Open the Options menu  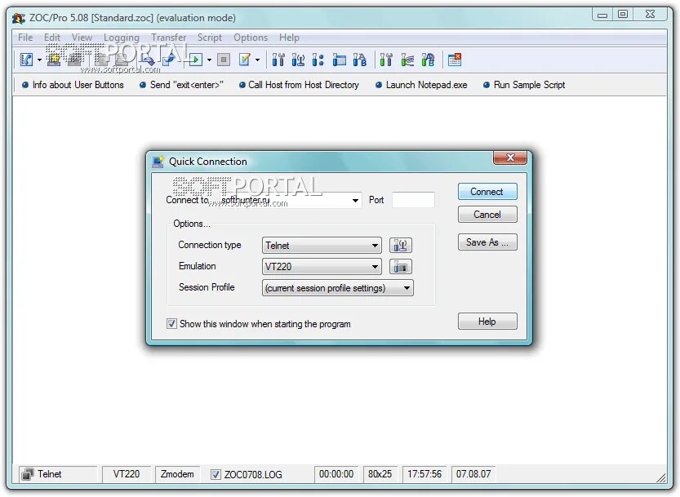(251, 38)
